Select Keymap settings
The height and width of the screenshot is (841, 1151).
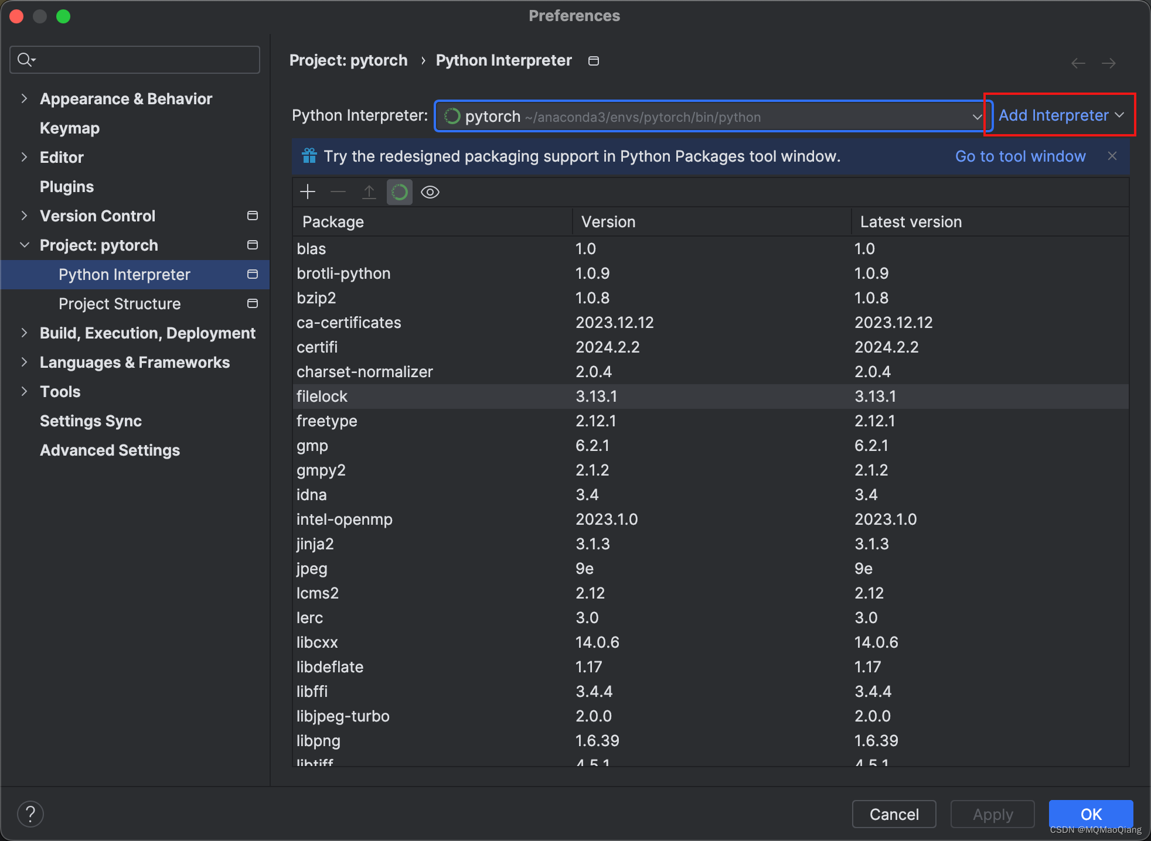point(70,128)
